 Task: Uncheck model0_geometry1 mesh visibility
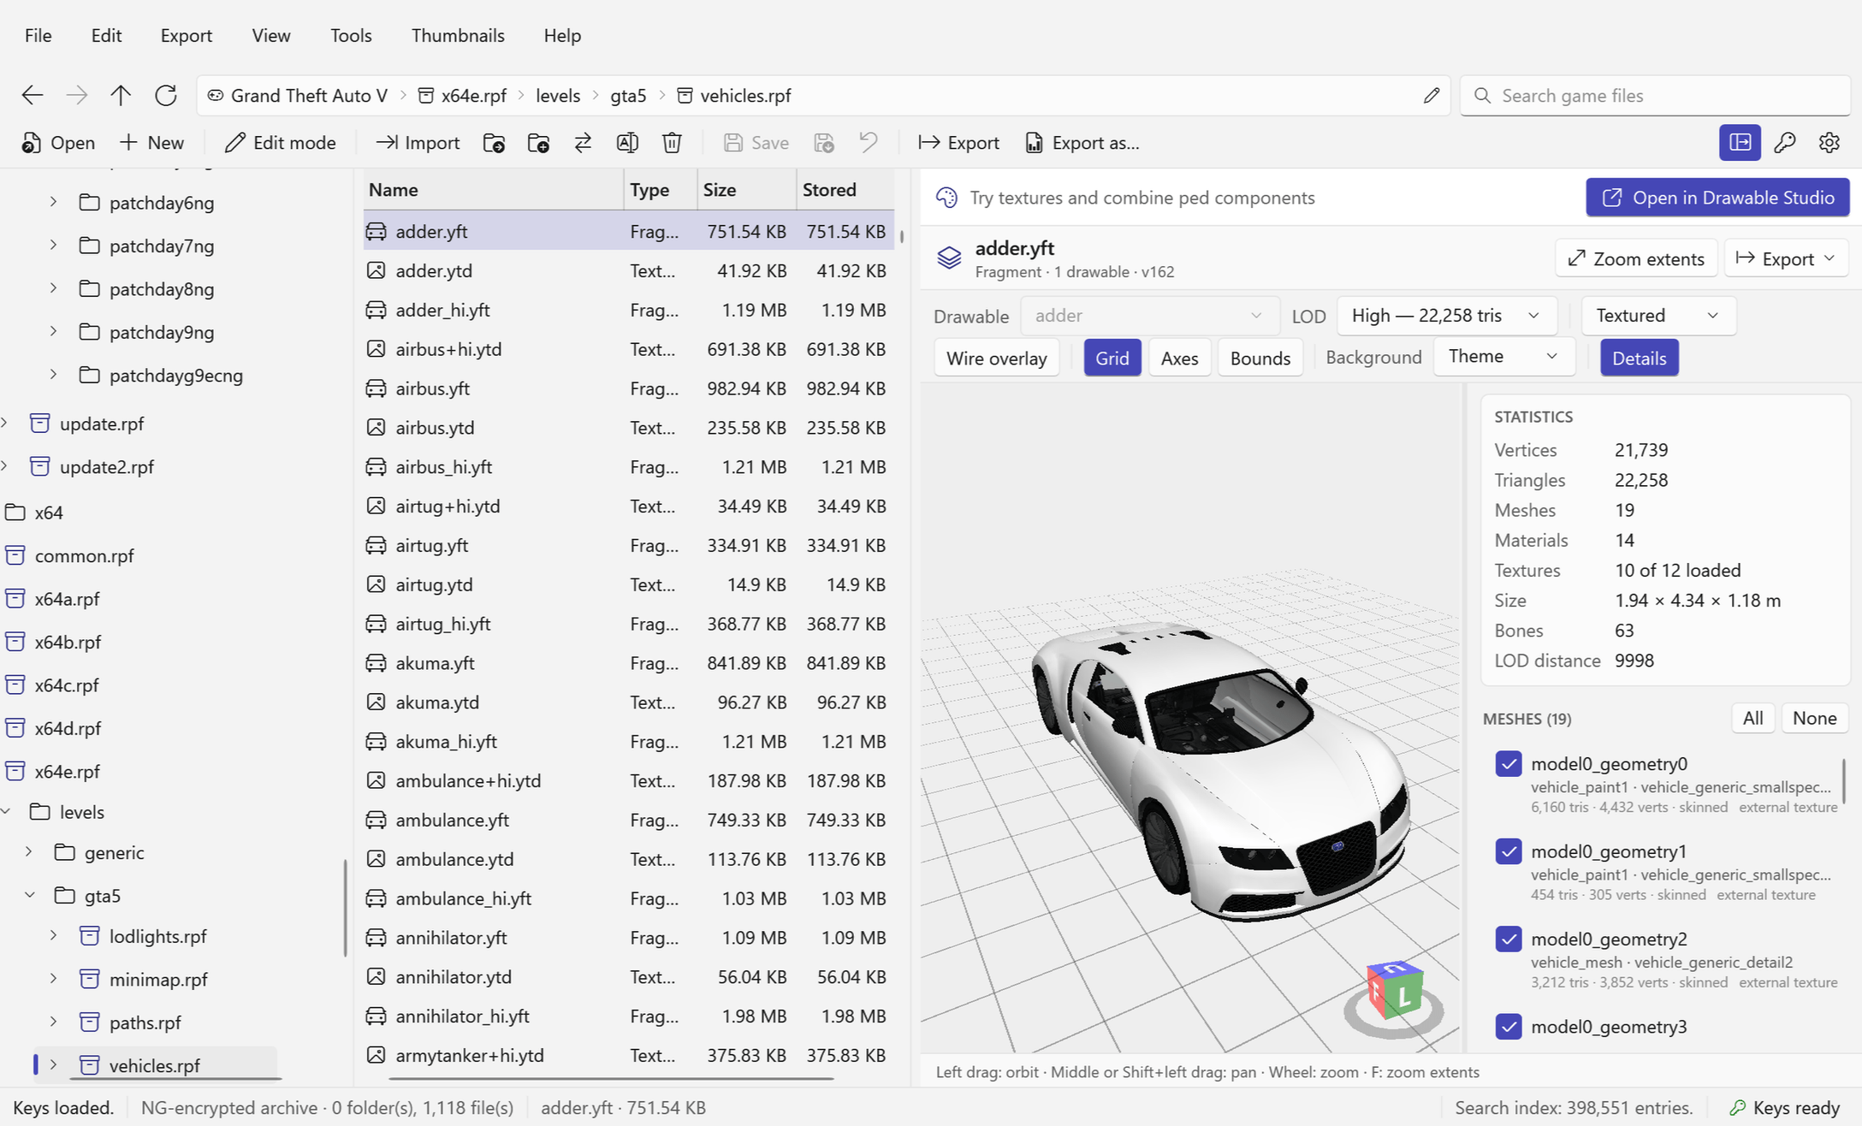pyautogui.click(x=1509, y=850)
